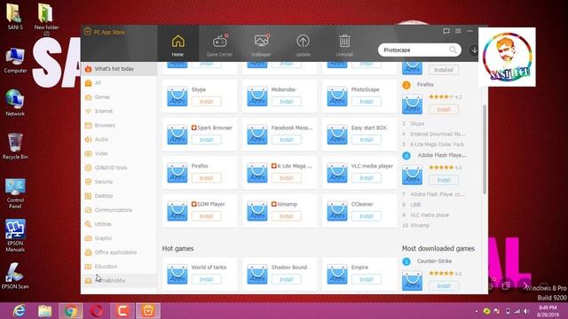The image size is (568, 319).
Task: Select What's hot today category
Action: [119, 69]
